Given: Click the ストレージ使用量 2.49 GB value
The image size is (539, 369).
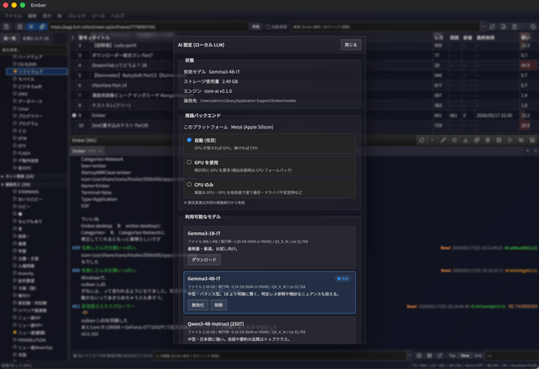Looking at the screenshot, I should click(230, 81).
